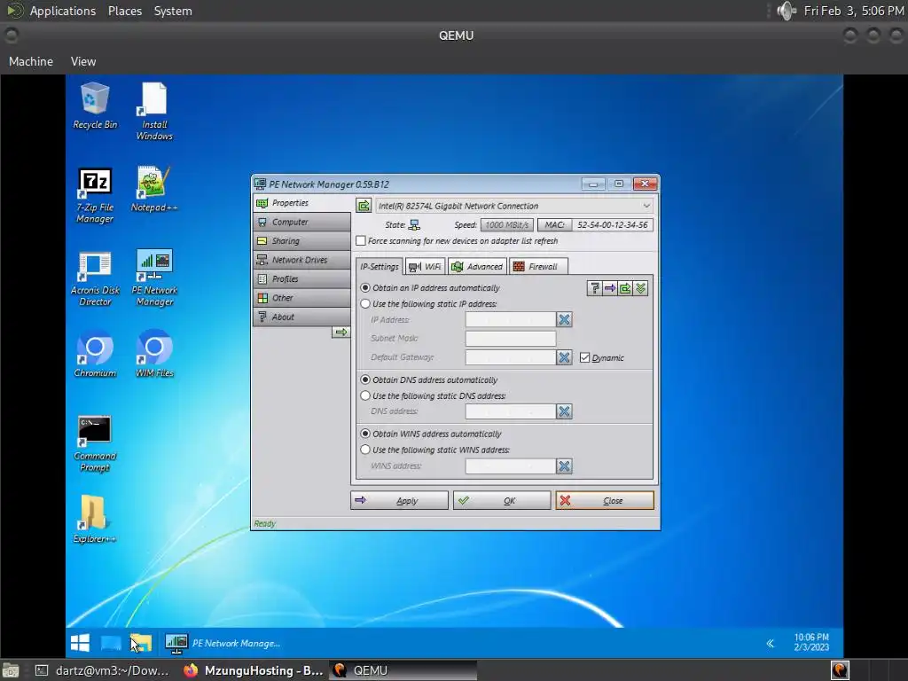The image size is (908, 681).
Task: Open the Sharing section in sidebar
Action: pos(301,241)
